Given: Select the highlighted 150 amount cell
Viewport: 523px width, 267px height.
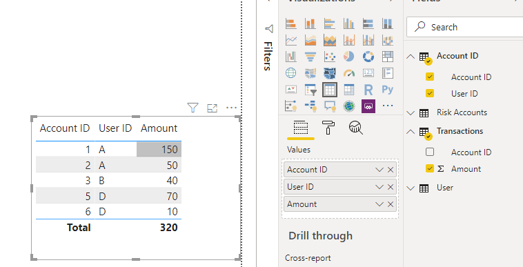Looking at the screenshot, I should pyautogui.click(x=159, y=149).
